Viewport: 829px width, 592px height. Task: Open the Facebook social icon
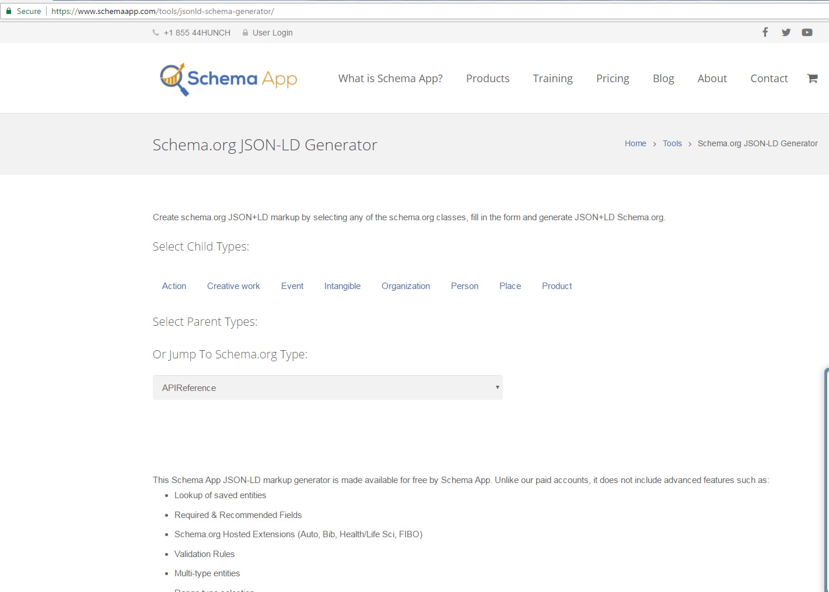click(765, 32)
